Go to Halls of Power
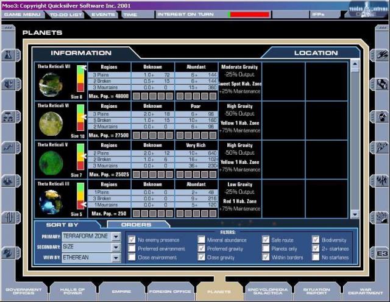This screenshot has height=302, width=390. (73, 291)
